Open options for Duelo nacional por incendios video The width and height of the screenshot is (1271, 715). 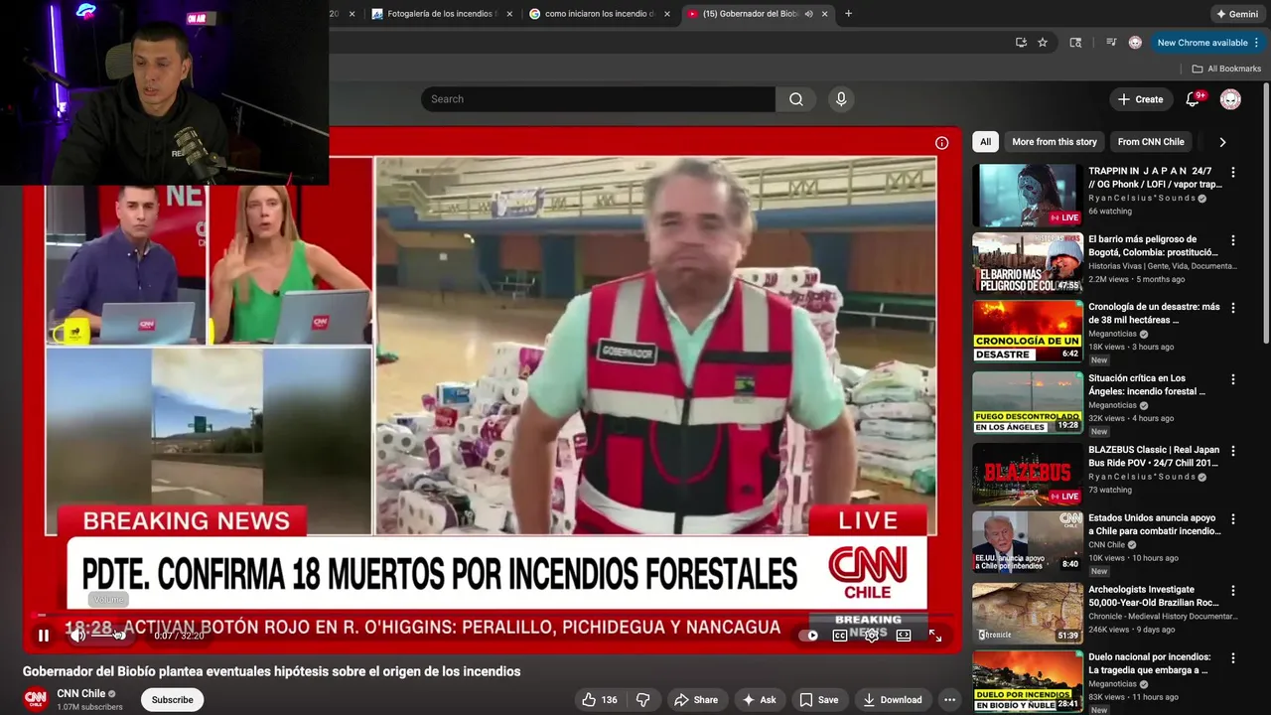pyautogui.click(x=1233, y=658)
